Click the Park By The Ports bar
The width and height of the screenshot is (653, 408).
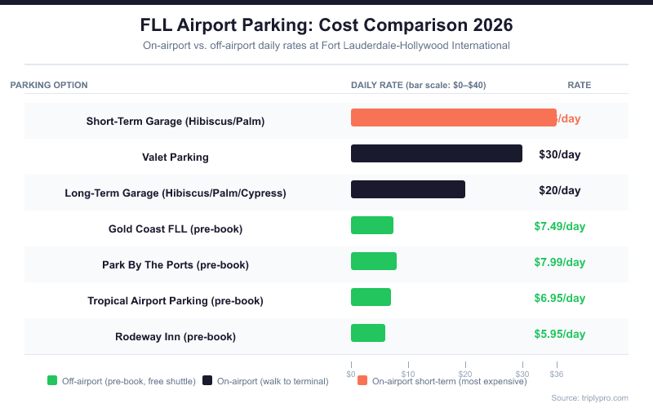(x=374, y=261)
